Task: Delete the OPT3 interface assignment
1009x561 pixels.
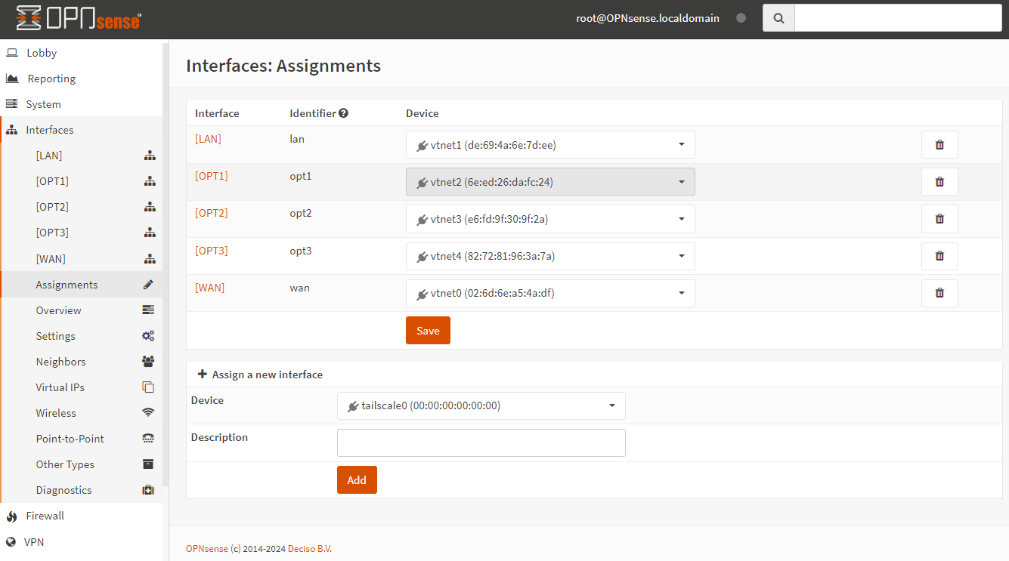Action: coord(939,256)
